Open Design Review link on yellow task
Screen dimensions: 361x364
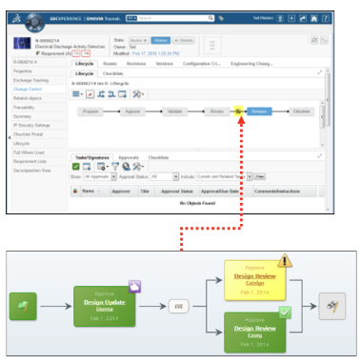pyautogui.click(x=255, y=276)
